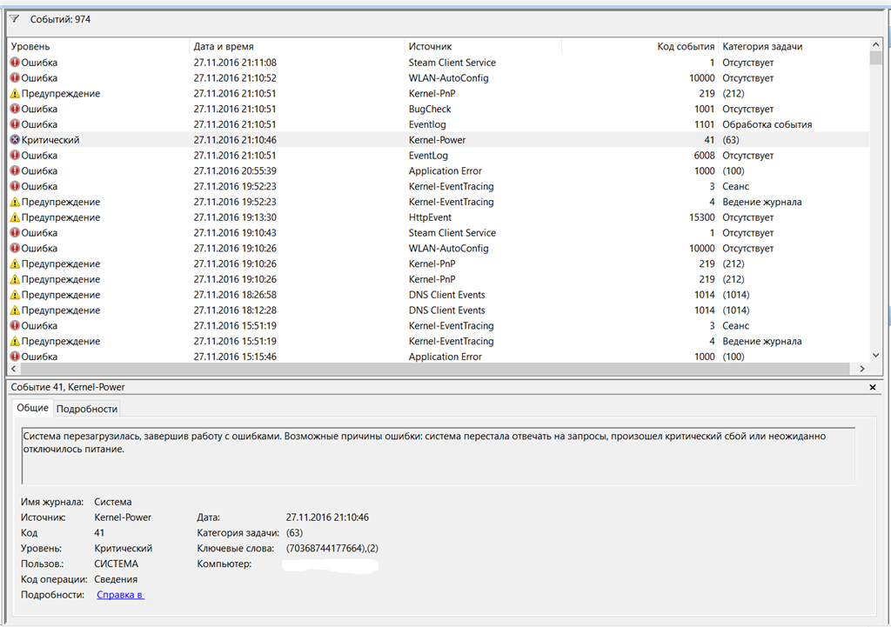The height and width of the screenshot is (627, 891).
Task: Click the left arrow of the horizontal scrollbar
Action: pyautogui.click(x=14, y=369)
